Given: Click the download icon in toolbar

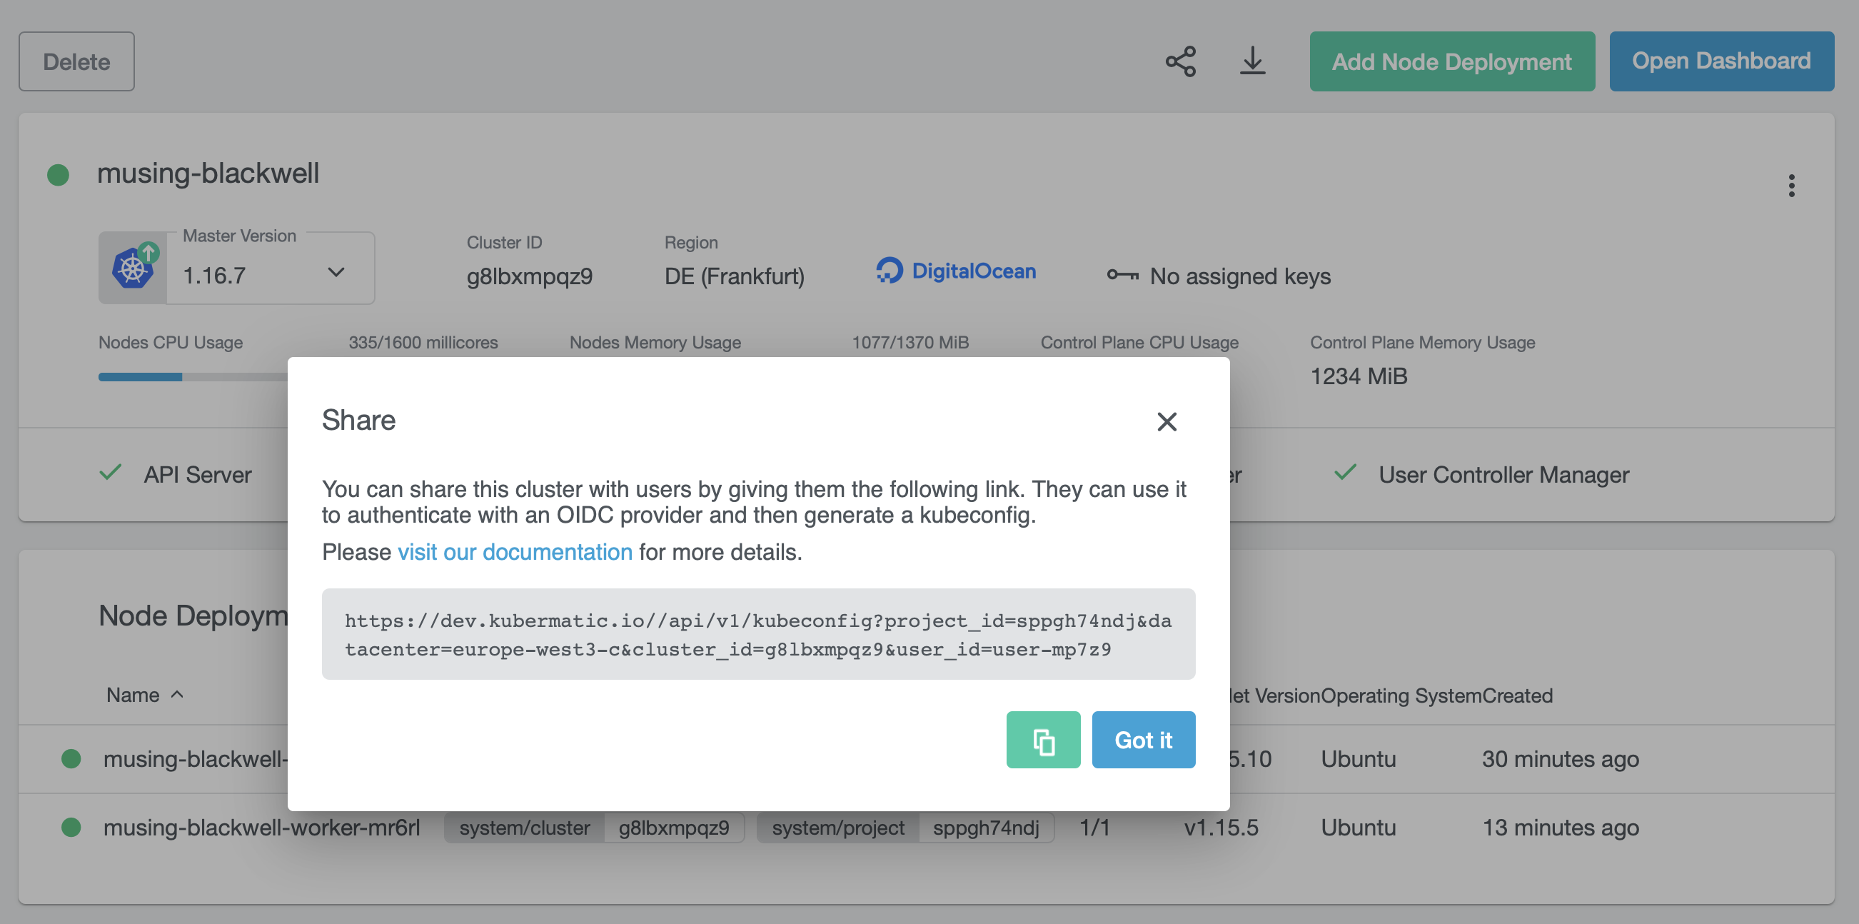Looking at the screenshot, I should (x=1252, y=59).
